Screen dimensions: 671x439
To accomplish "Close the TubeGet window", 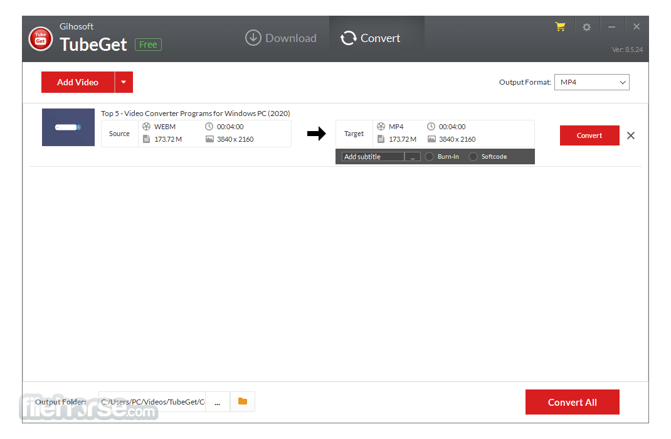I will [x=637, y=26].
